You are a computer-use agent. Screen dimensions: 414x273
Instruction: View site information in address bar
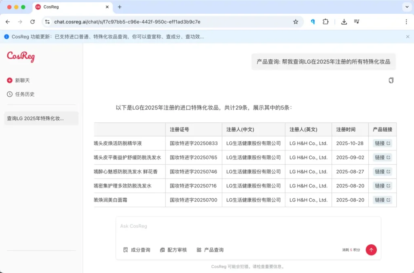[47, 22]
